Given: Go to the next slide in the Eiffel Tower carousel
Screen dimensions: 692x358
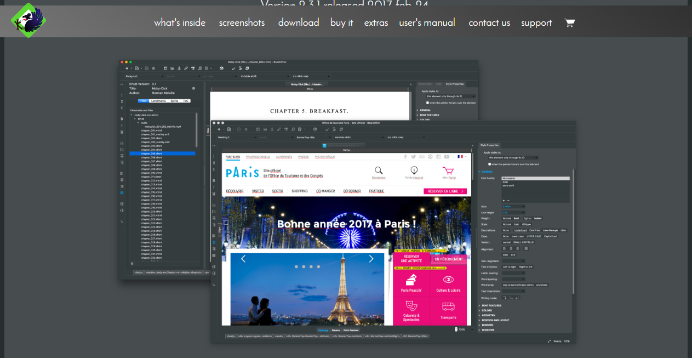Looking at the screenshot, I should pyautogui.click(x=371, y=259).
